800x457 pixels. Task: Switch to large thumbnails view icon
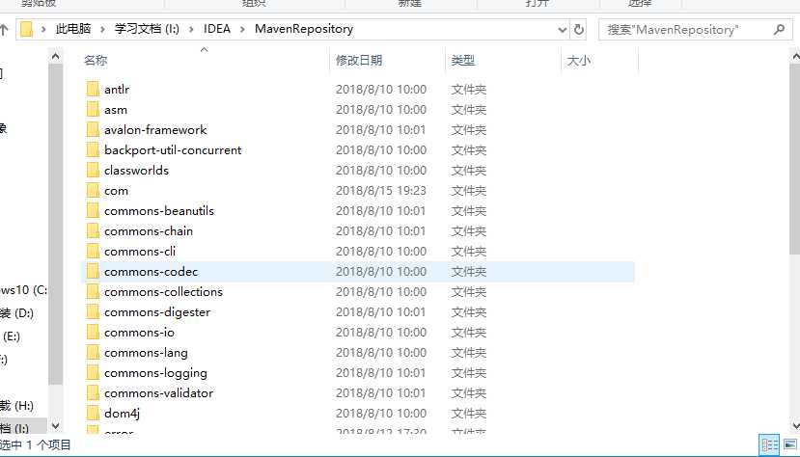tap(789, 444)
